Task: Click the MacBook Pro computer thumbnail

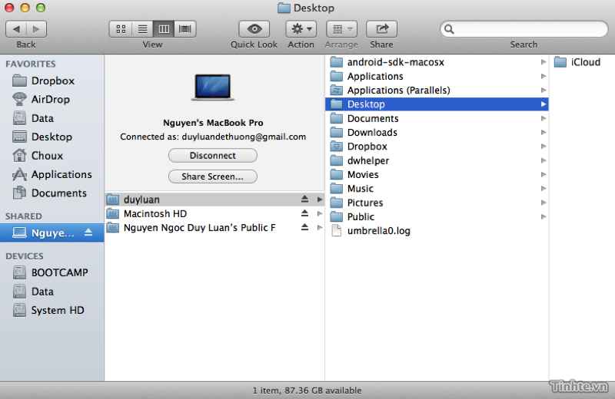Action: 213,87
